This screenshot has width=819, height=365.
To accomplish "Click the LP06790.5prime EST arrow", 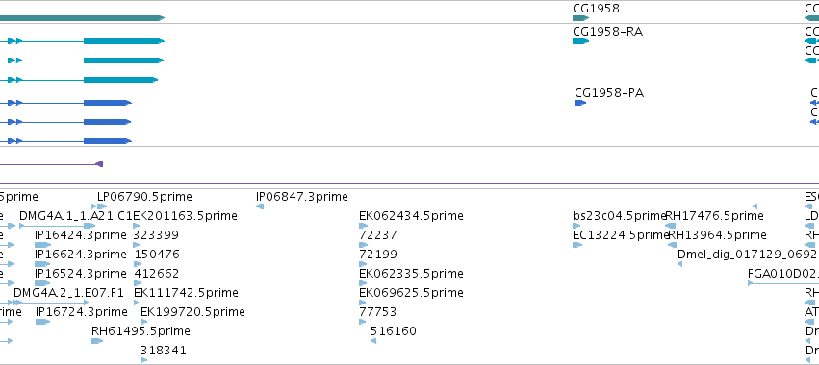I will click(x=102, y=207).
